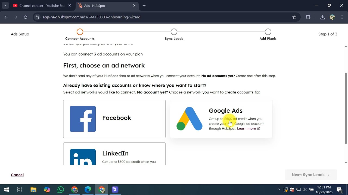348x195 pixels.
Task: Click the Step 1 of 3 label
Action: [328, 34]
